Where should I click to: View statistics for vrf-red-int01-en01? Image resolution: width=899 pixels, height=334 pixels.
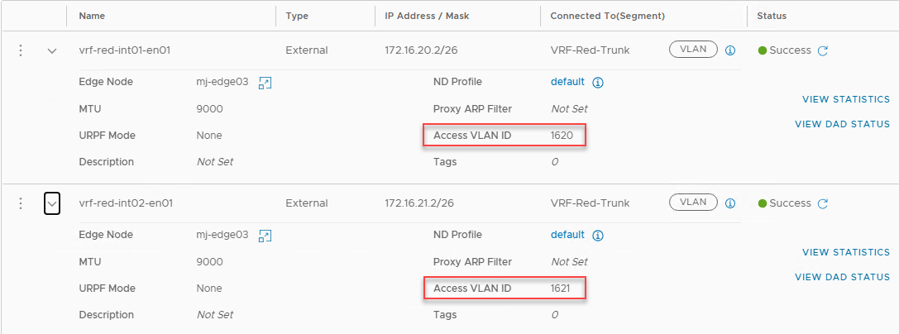845,99
